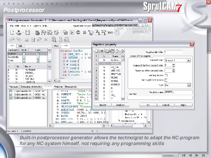The width and height of the screenshot is (211, 158).
Task: Toggle first C:\Documents file checkbox in CLData list
Action: [x=11, y=91]
